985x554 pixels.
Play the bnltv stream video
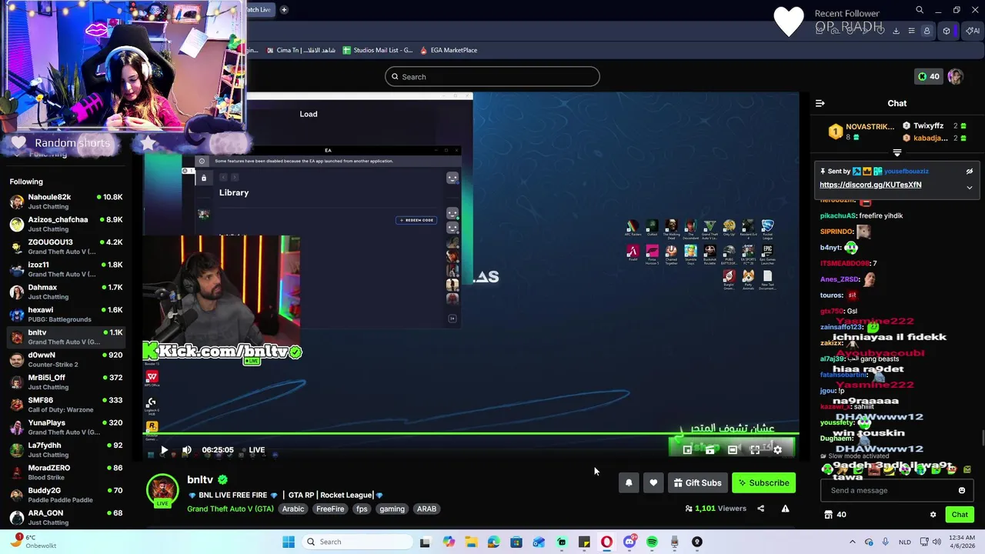tap(164, 450)
